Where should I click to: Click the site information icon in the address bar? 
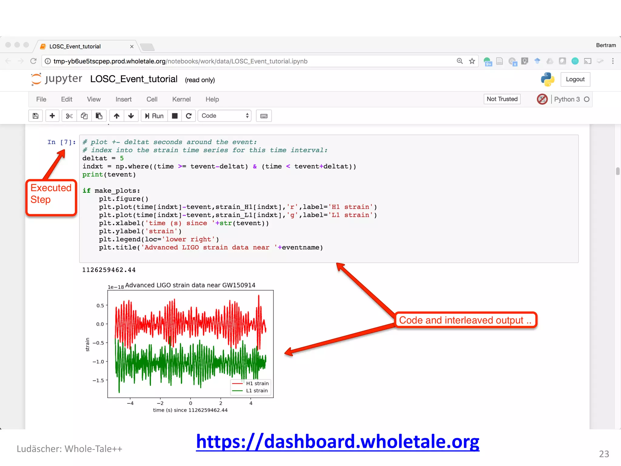click(48, 61)
